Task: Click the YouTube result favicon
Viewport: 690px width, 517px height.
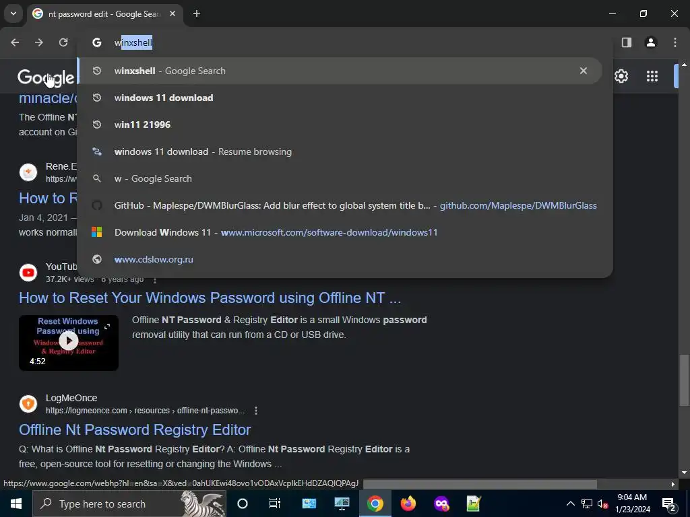Action: pyautogui.click(x=28, y=273)
